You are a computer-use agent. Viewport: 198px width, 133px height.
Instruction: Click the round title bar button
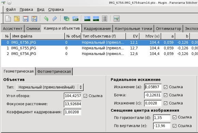[x=9, y=2]
